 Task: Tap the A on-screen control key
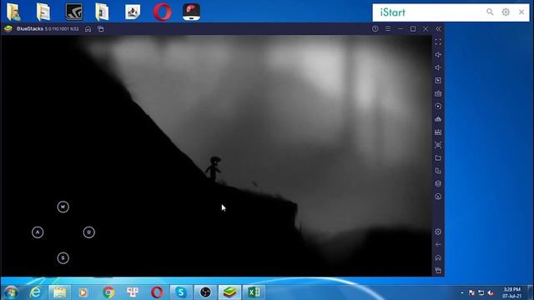(38, 232)
